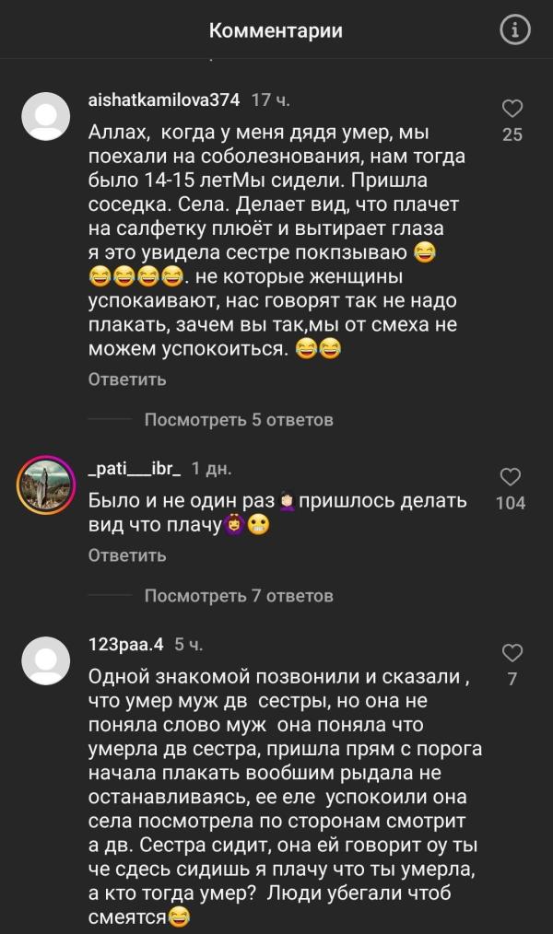Tap the 25 likes count

pos(512,135)
